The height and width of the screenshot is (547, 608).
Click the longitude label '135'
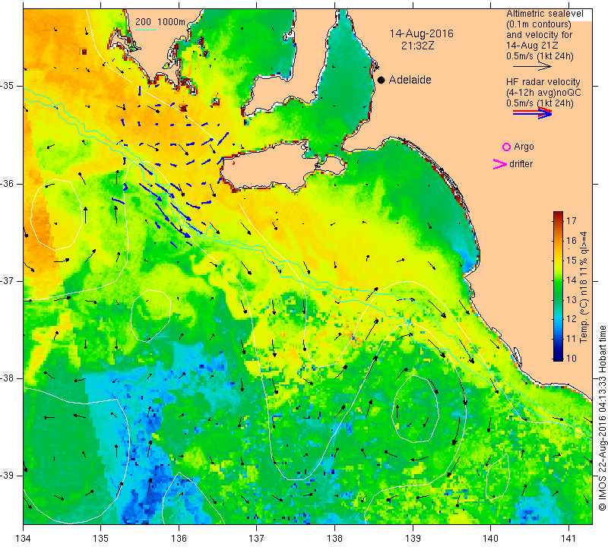tap(101, 539)
